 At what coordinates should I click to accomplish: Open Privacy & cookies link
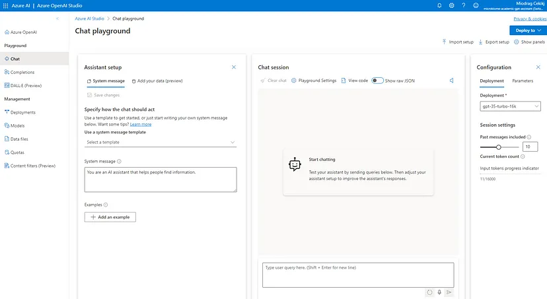(x=530, y=19)
